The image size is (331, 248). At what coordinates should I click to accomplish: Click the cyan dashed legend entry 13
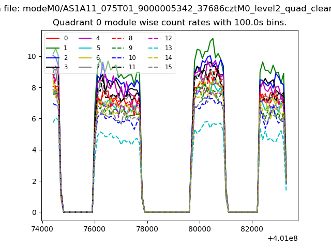[x=154, y=48]
